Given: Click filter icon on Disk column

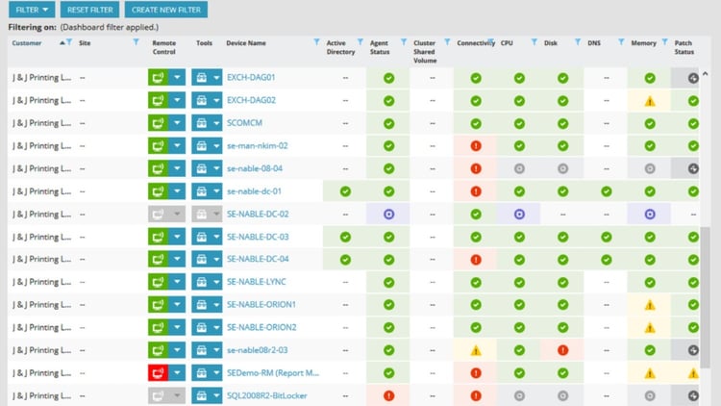Looking at the screenshot, I should (x=578, y=42).
